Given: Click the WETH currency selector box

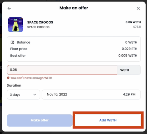Looking at the screenshot, I should [x=129, y=70].
